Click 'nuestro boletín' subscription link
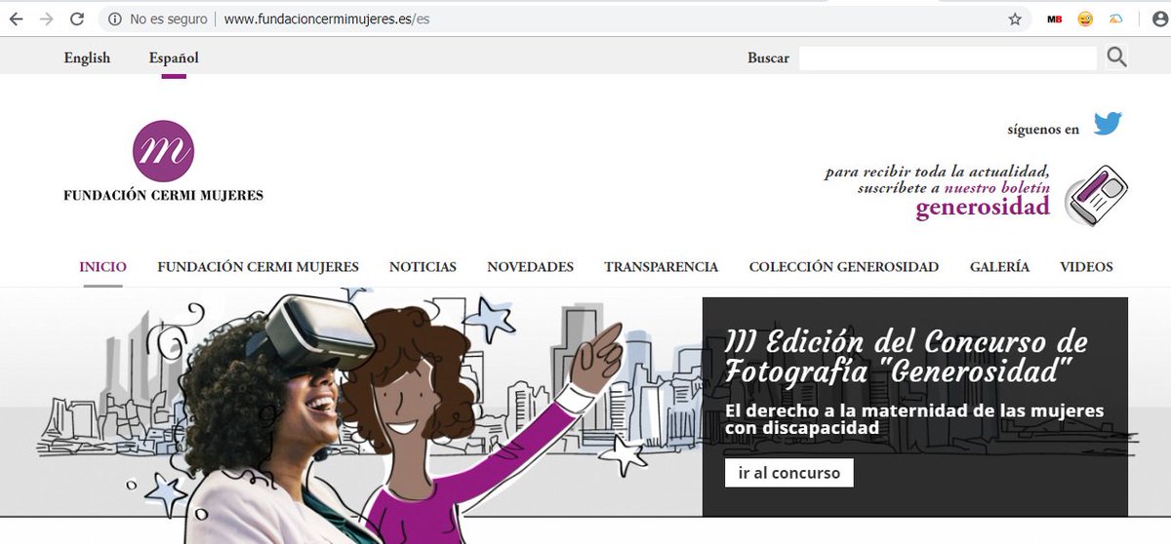Screen dimensions: 1171x544 pos(996,187)
